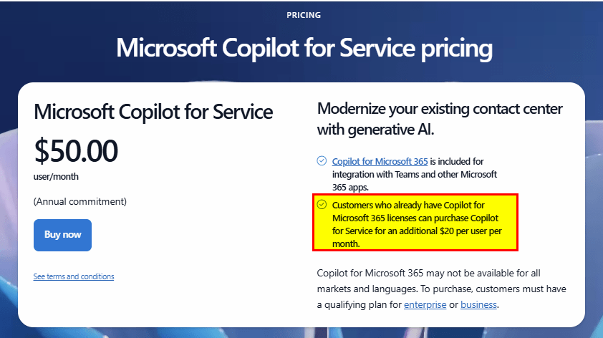
Task: Click the Microsoft Copilot for Service pricing title
Action: (304, 48)
